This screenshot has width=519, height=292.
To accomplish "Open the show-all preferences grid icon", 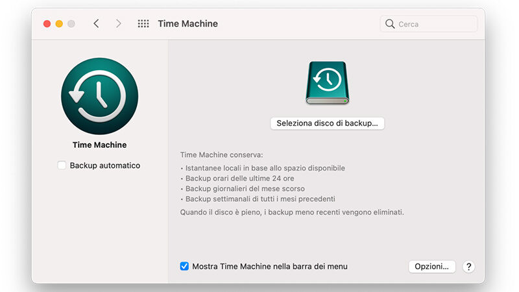I will (143, 23).
